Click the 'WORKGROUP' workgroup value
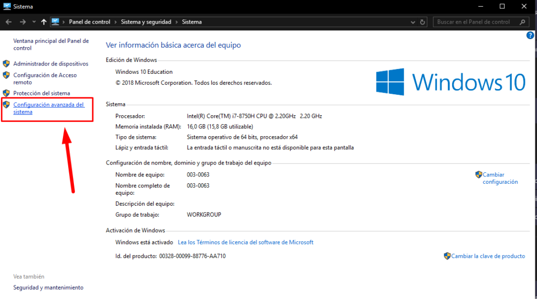 [x=204, y=215]
